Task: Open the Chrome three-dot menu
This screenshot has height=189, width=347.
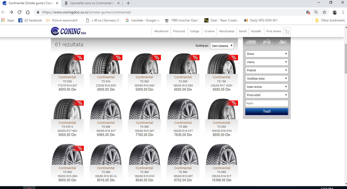Action: click(343, 12)
